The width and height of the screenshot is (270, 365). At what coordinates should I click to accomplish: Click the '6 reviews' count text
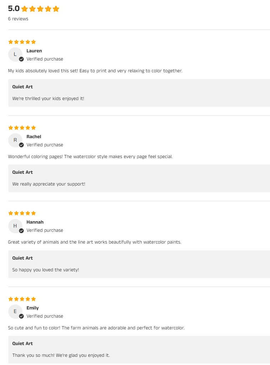pos(18,19)
